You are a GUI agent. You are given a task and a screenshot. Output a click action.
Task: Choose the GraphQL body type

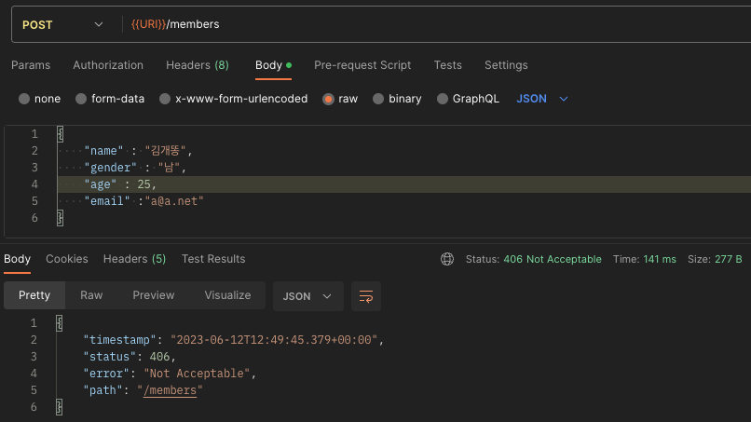[443, 99]
